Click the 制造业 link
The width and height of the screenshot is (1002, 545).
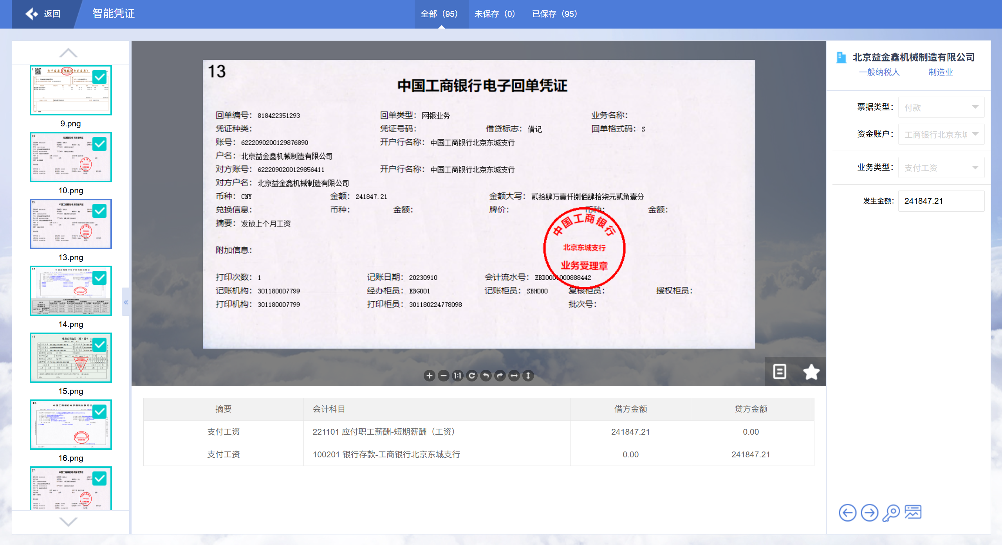[x=941, y=72]
